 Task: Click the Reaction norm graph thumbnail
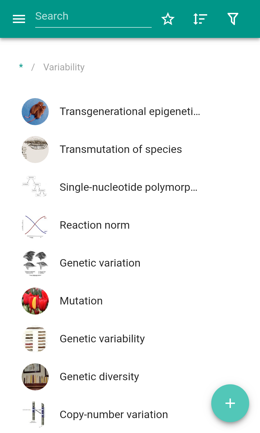pos(35,225)
